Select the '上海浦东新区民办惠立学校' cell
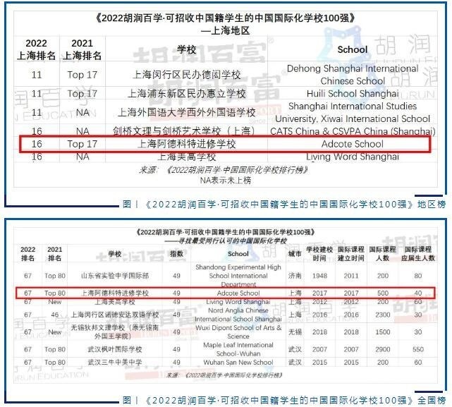The height and width of the screenshot is (407, 452). (186, 93)
